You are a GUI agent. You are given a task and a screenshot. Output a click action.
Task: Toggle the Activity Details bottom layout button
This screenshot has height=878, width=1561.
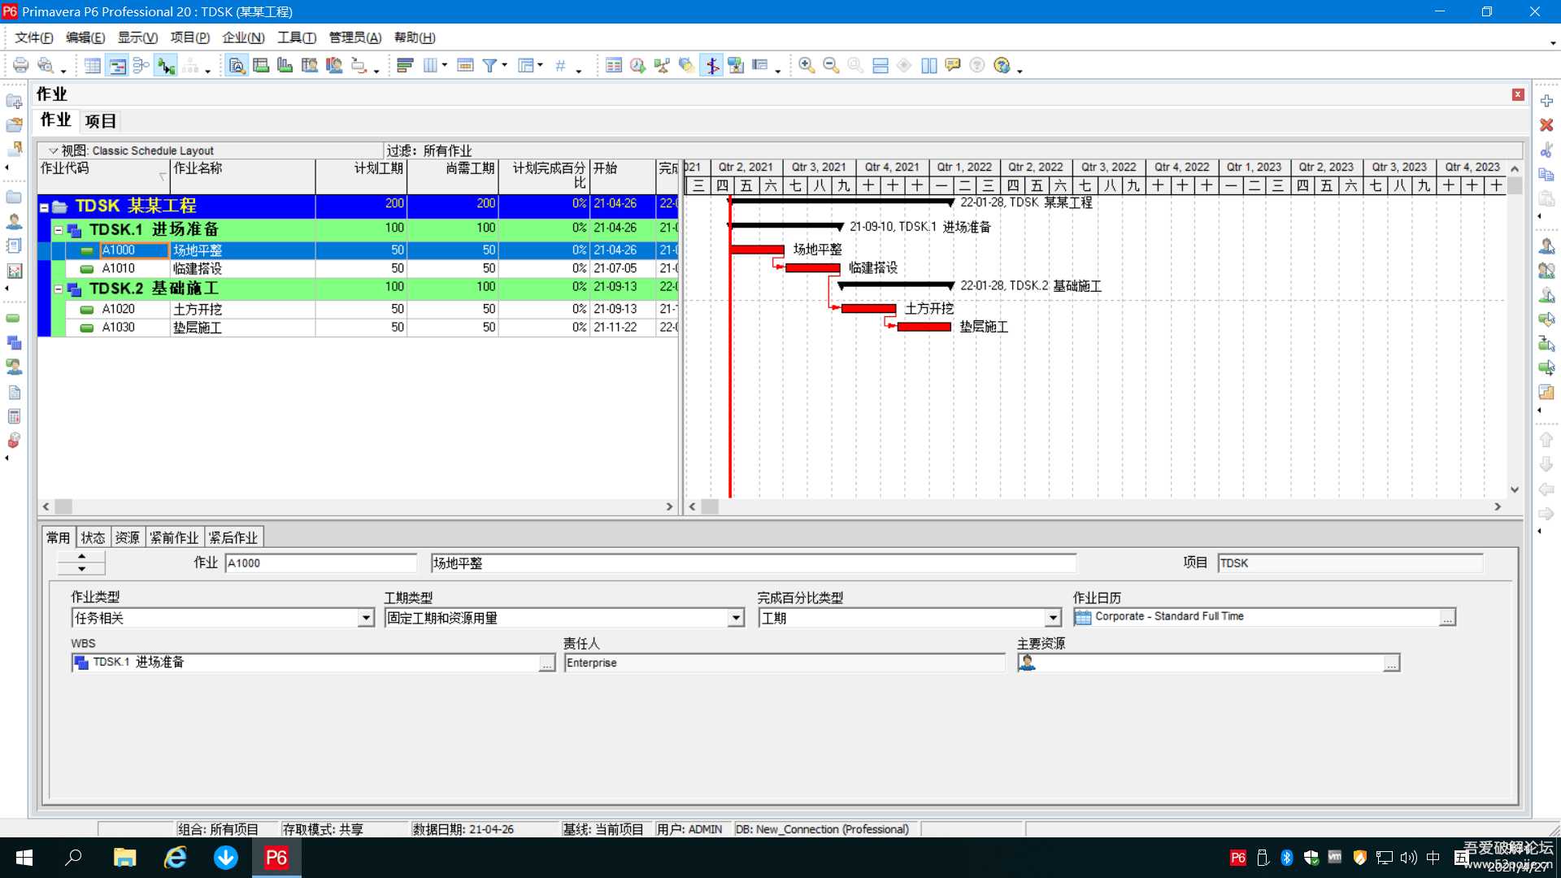pos(237,66)
